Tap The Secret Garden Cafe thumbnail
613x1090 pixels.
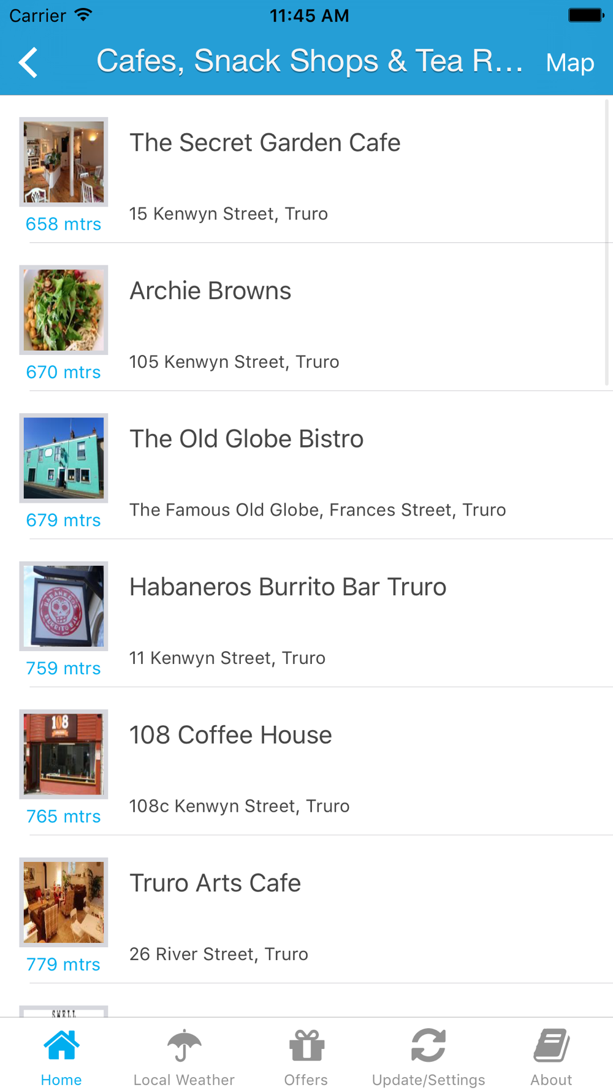(64, 162)
